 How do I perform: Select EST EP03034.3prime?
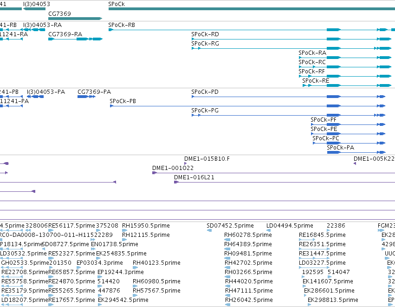(100, 263)
